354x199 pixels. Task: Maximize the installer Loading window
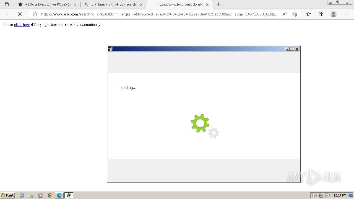[x=292, y=49]
